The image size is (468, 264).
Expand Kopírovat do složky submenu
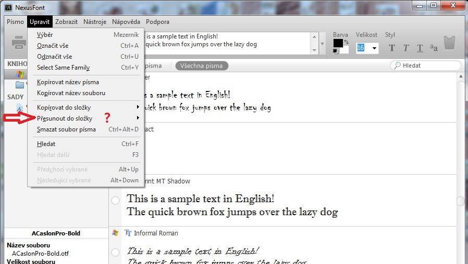138,107
